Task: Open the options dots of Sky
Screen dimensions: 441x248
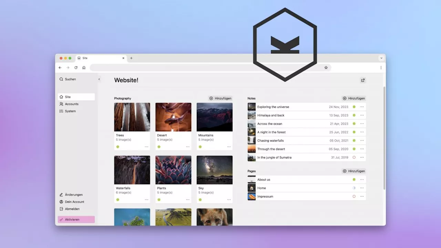Action: click(x=229, y=200)
